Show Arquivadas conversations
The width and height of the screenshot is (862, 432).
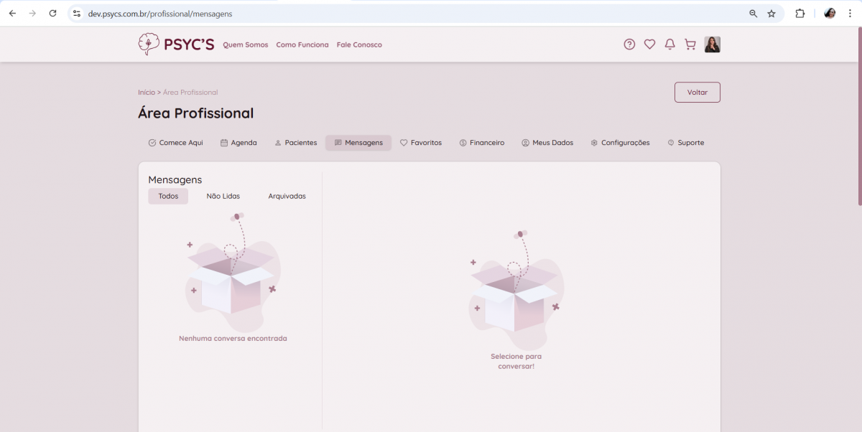click(x=287, y=197)
